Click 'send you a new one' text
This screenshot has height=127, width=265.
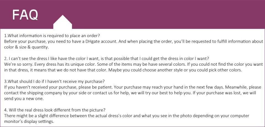[x=24, y=99]
